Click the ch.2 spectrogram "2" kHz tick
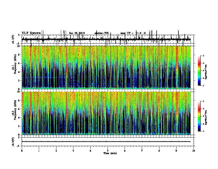Viewport: 218px width, 169px height. click(x=19, y=126)
